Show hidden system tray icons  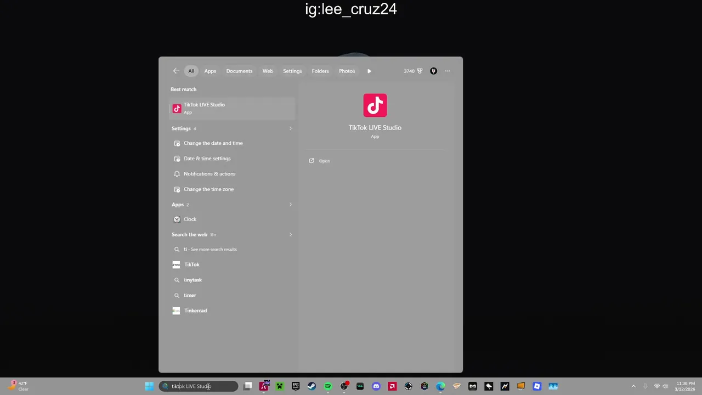point(633,386)
